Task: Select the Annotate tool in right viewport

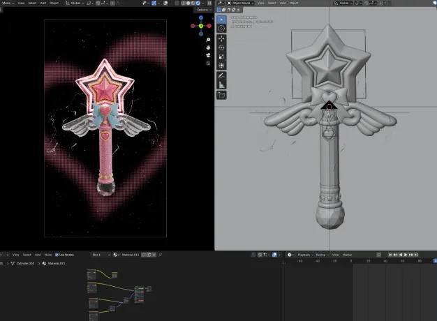Action: point(221,76)
